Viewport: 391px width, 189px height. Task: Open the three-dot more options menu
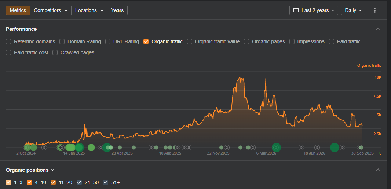click(375, 10)
